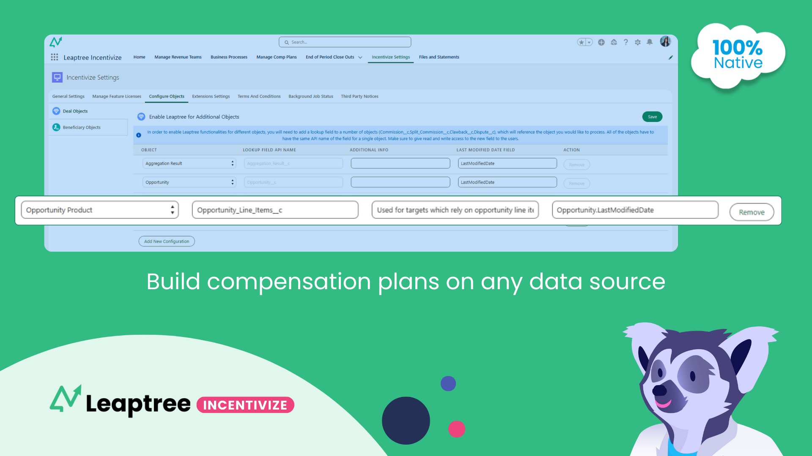Open Salesforce Setup gear icon
The height and width of the screenshot is (456, 812).
pos(638,42)
